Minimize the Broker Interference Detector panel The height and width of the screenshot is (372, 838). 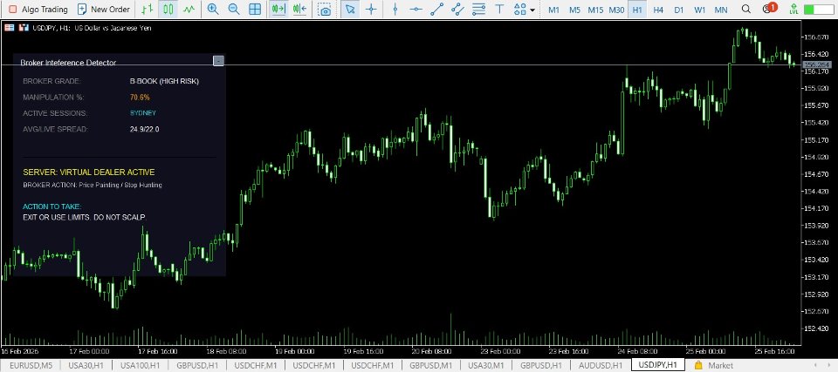pyautogui.click(x=218, y=61)
